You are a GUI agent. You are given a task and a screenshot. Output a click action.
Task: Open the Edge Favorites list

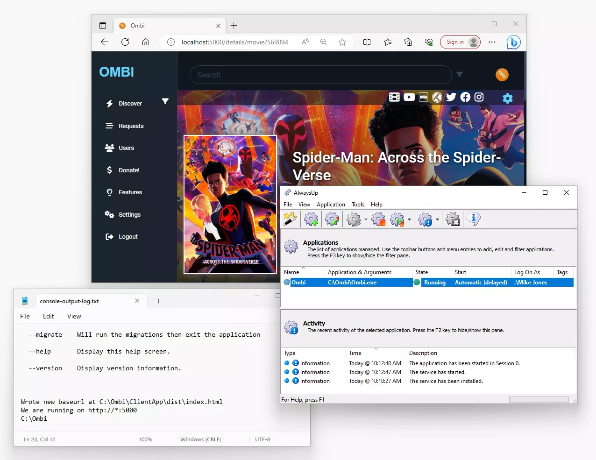[x=388, y=42]
